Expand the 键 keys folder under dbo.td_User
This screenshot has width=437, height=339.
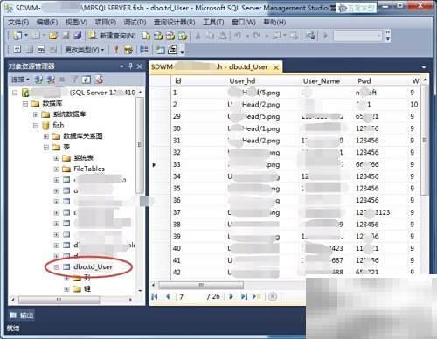tap(66, 289)
